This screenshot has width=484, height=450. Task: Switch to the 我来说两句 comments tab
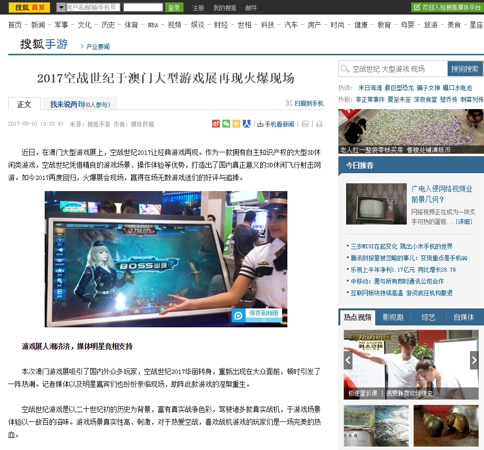[80, 104]
